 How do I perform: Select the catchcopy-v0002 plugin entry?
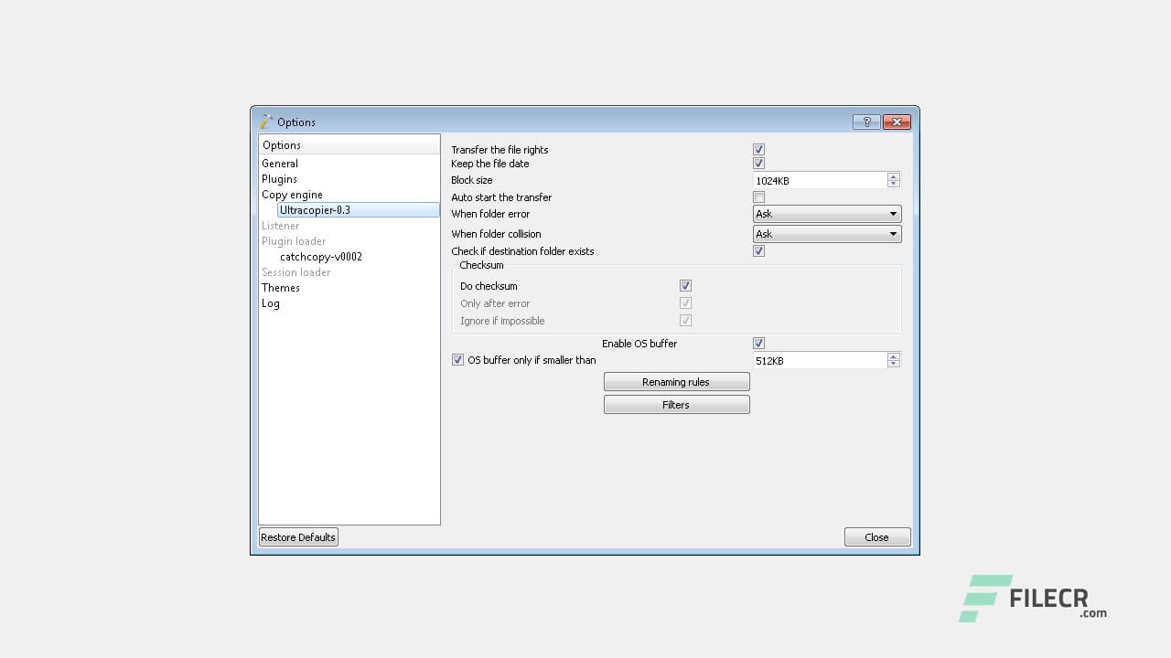pos(320,256)
